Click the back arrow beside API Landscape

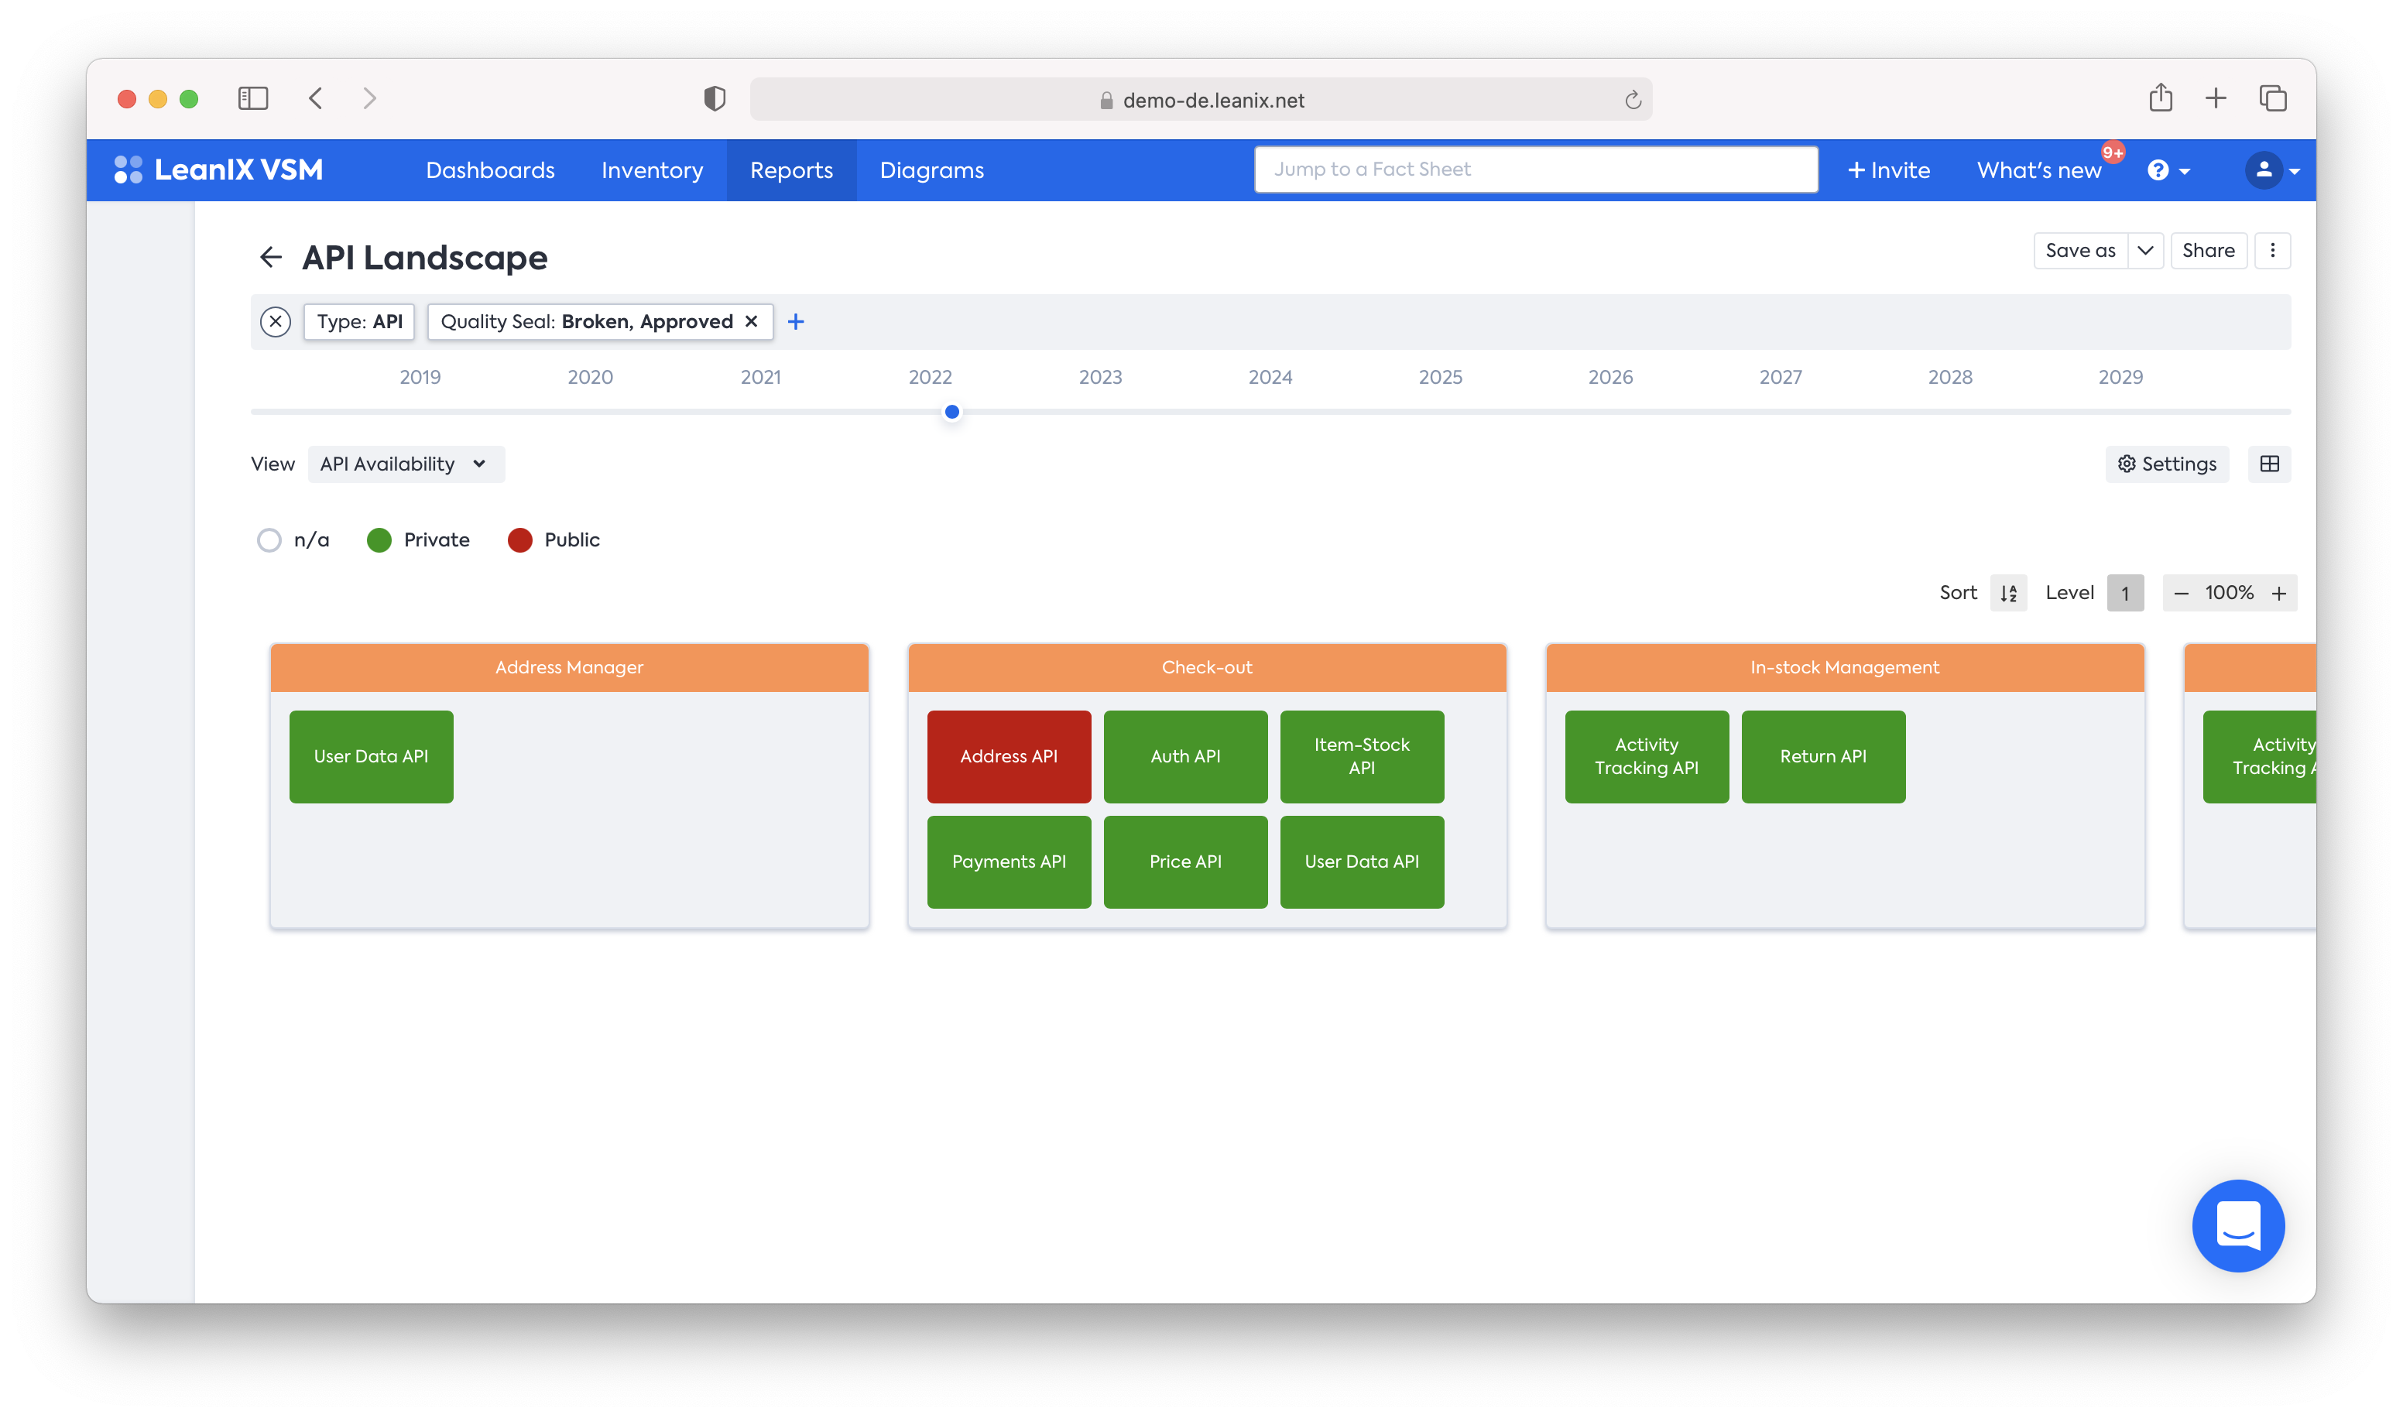coord(270,257)
